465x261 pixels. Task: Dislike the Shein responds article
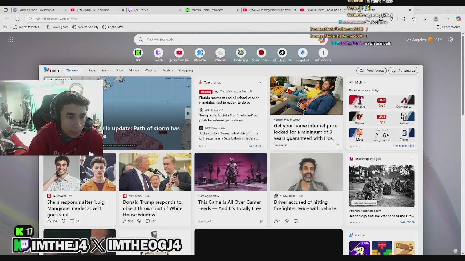(x=63, y=221)
